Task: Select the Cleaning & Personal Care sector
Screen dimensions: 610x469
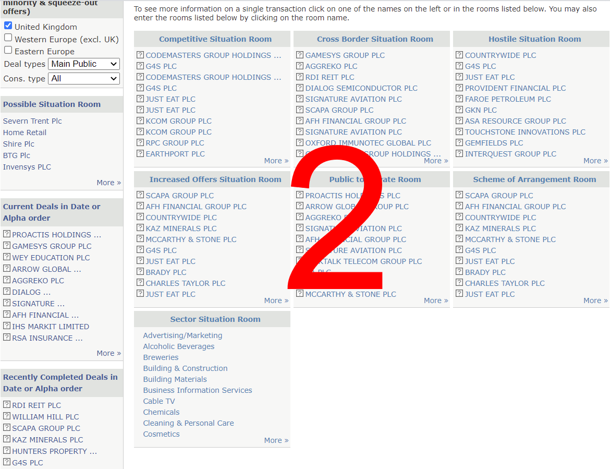Action: (188, 423)
